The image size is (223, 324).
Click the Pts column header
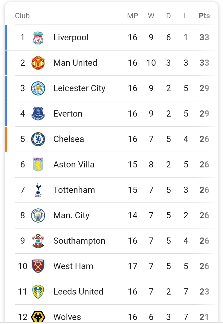[204, 16]
